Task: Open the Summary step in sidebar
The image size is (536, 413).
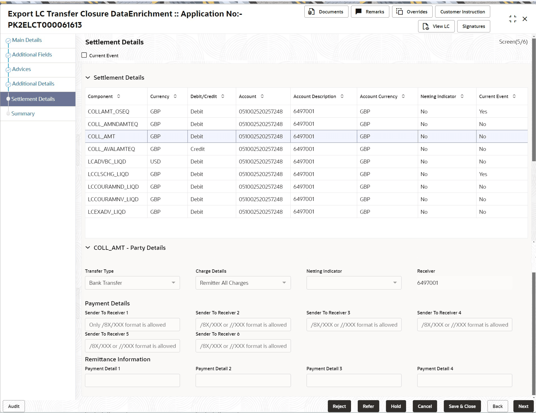Action: coord(23,114)
